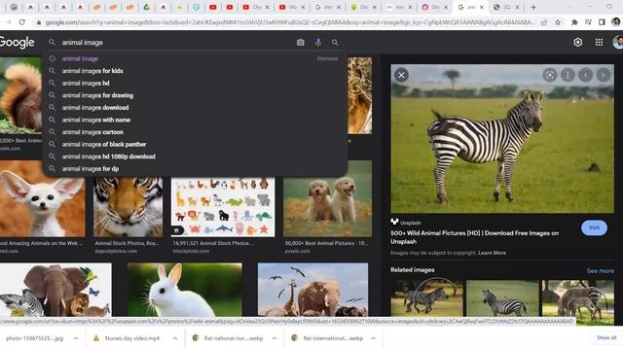Expand options for photo-159875525 jpg download
Viewport: 623px width, 350px height.
point(76,338)
